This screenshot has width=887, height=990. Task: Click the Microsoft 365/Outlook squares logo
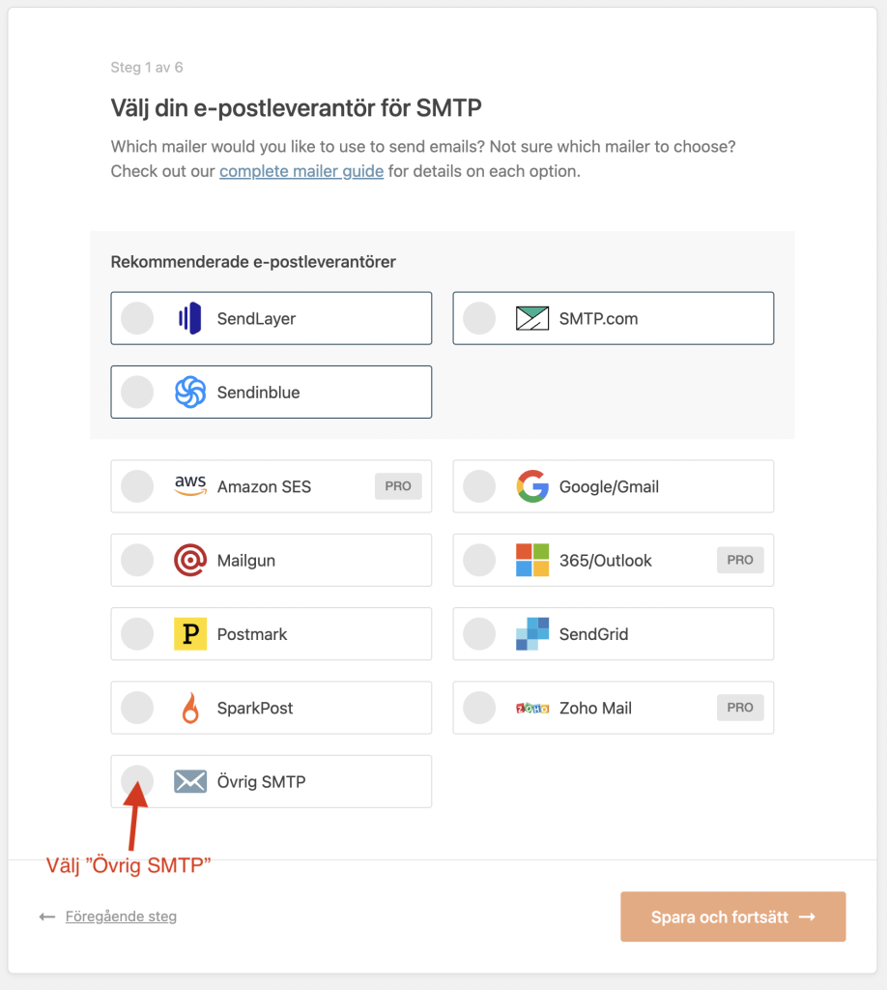coord(531,560)
